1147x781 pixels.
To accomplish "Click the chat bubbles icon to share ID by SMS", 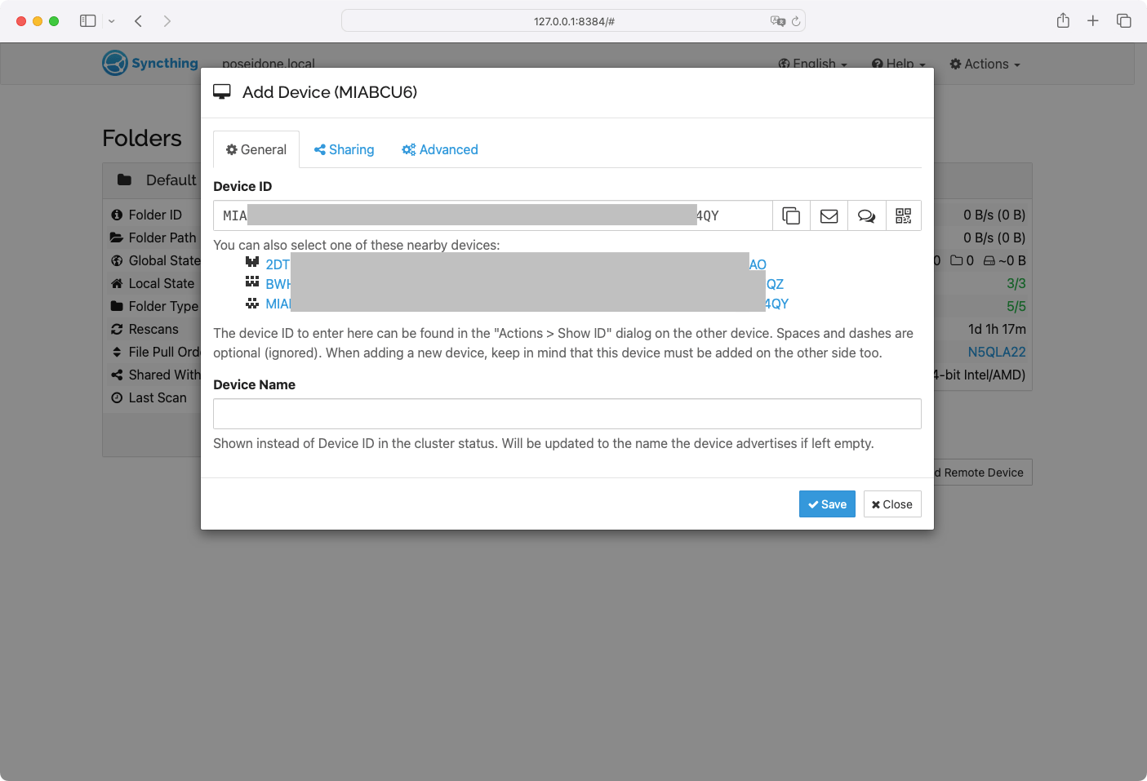I will click(866, 215).
